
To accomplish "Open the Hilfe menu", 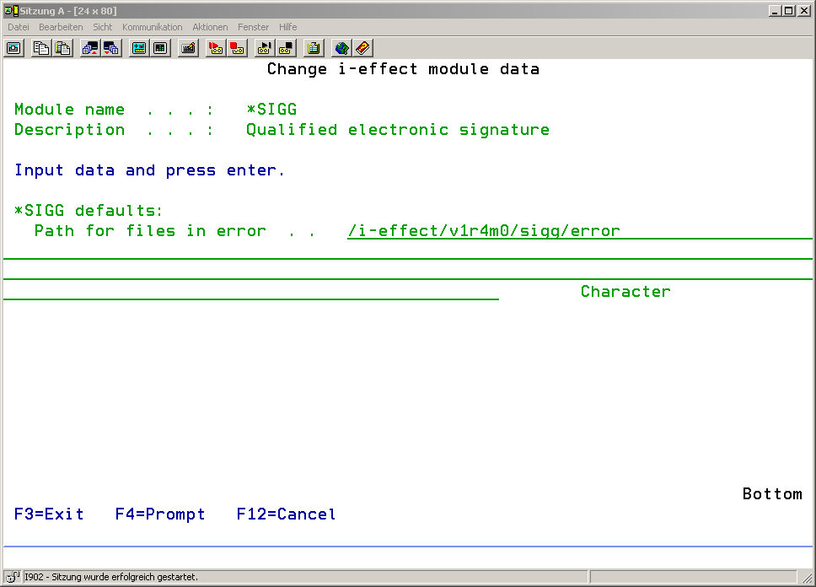I will tap(287, 27).
